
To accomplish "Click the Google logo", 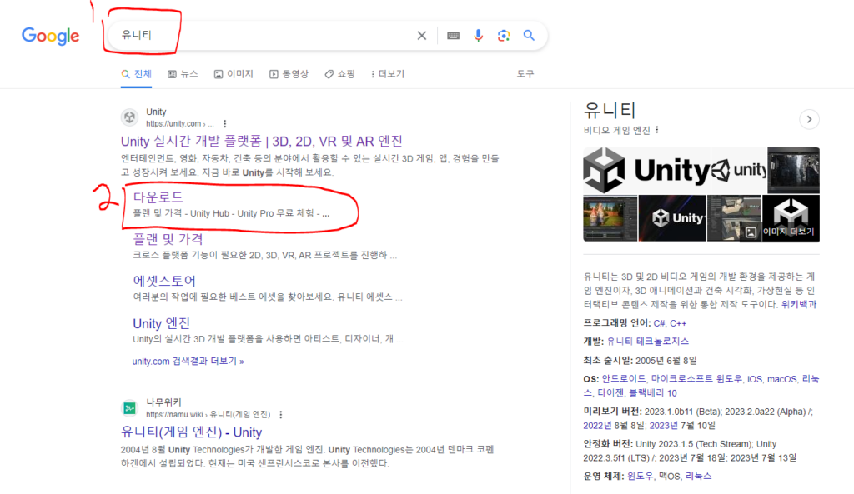I will click(50, 36).
